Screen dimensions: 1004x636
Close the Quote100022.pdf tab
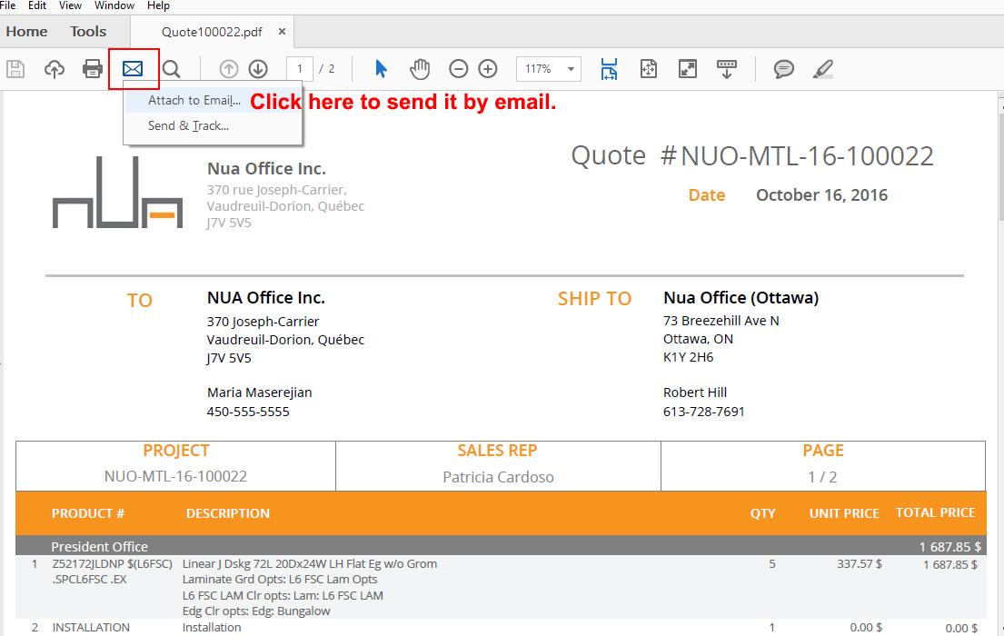(282, 32)
